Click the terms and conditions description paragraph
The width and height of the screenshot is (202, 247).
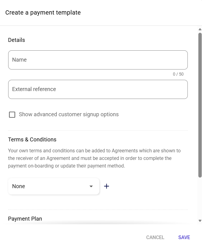pyautogui.click(x=94, y=158)
